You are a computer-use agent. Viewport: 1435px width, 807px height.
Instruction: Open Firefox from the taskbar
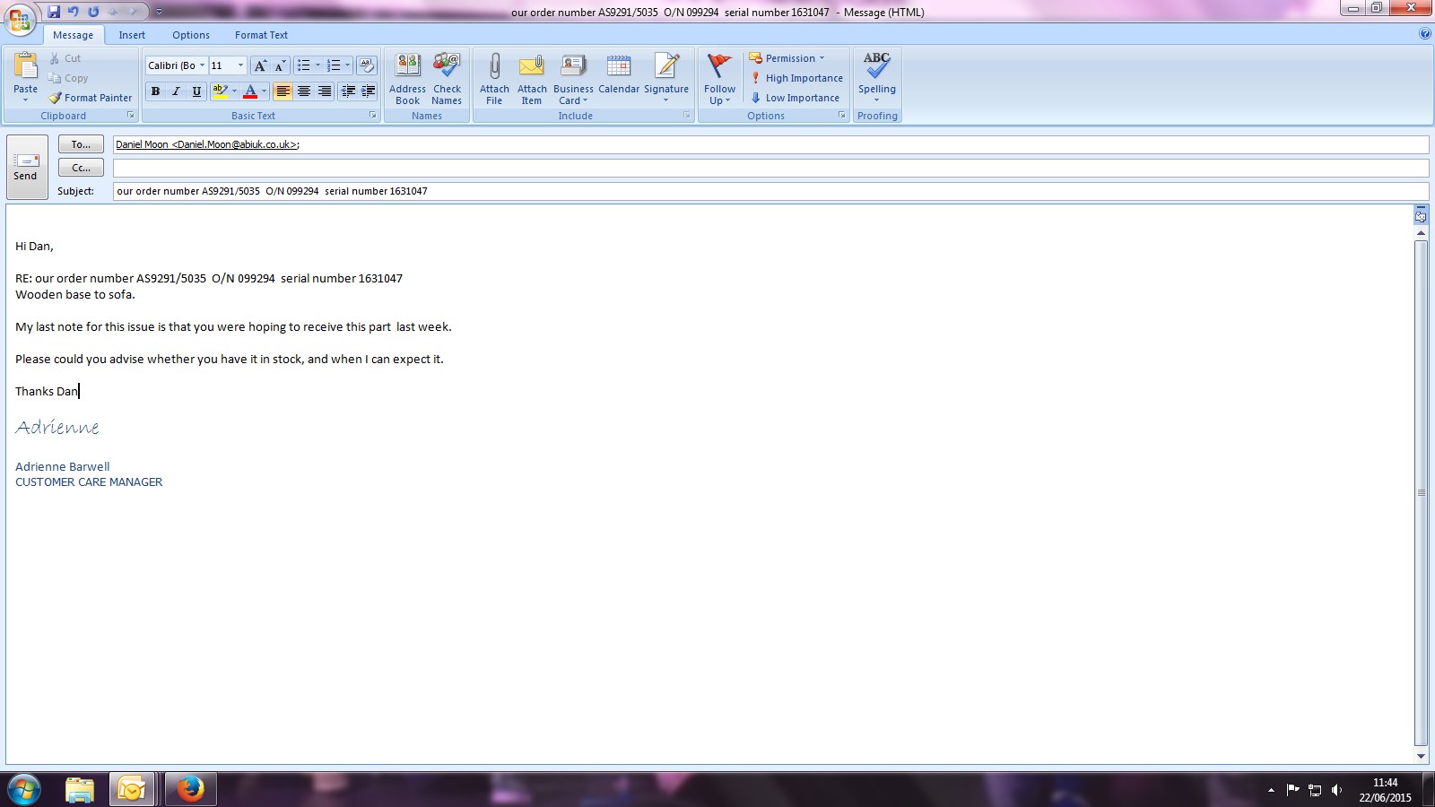[190, 789]
